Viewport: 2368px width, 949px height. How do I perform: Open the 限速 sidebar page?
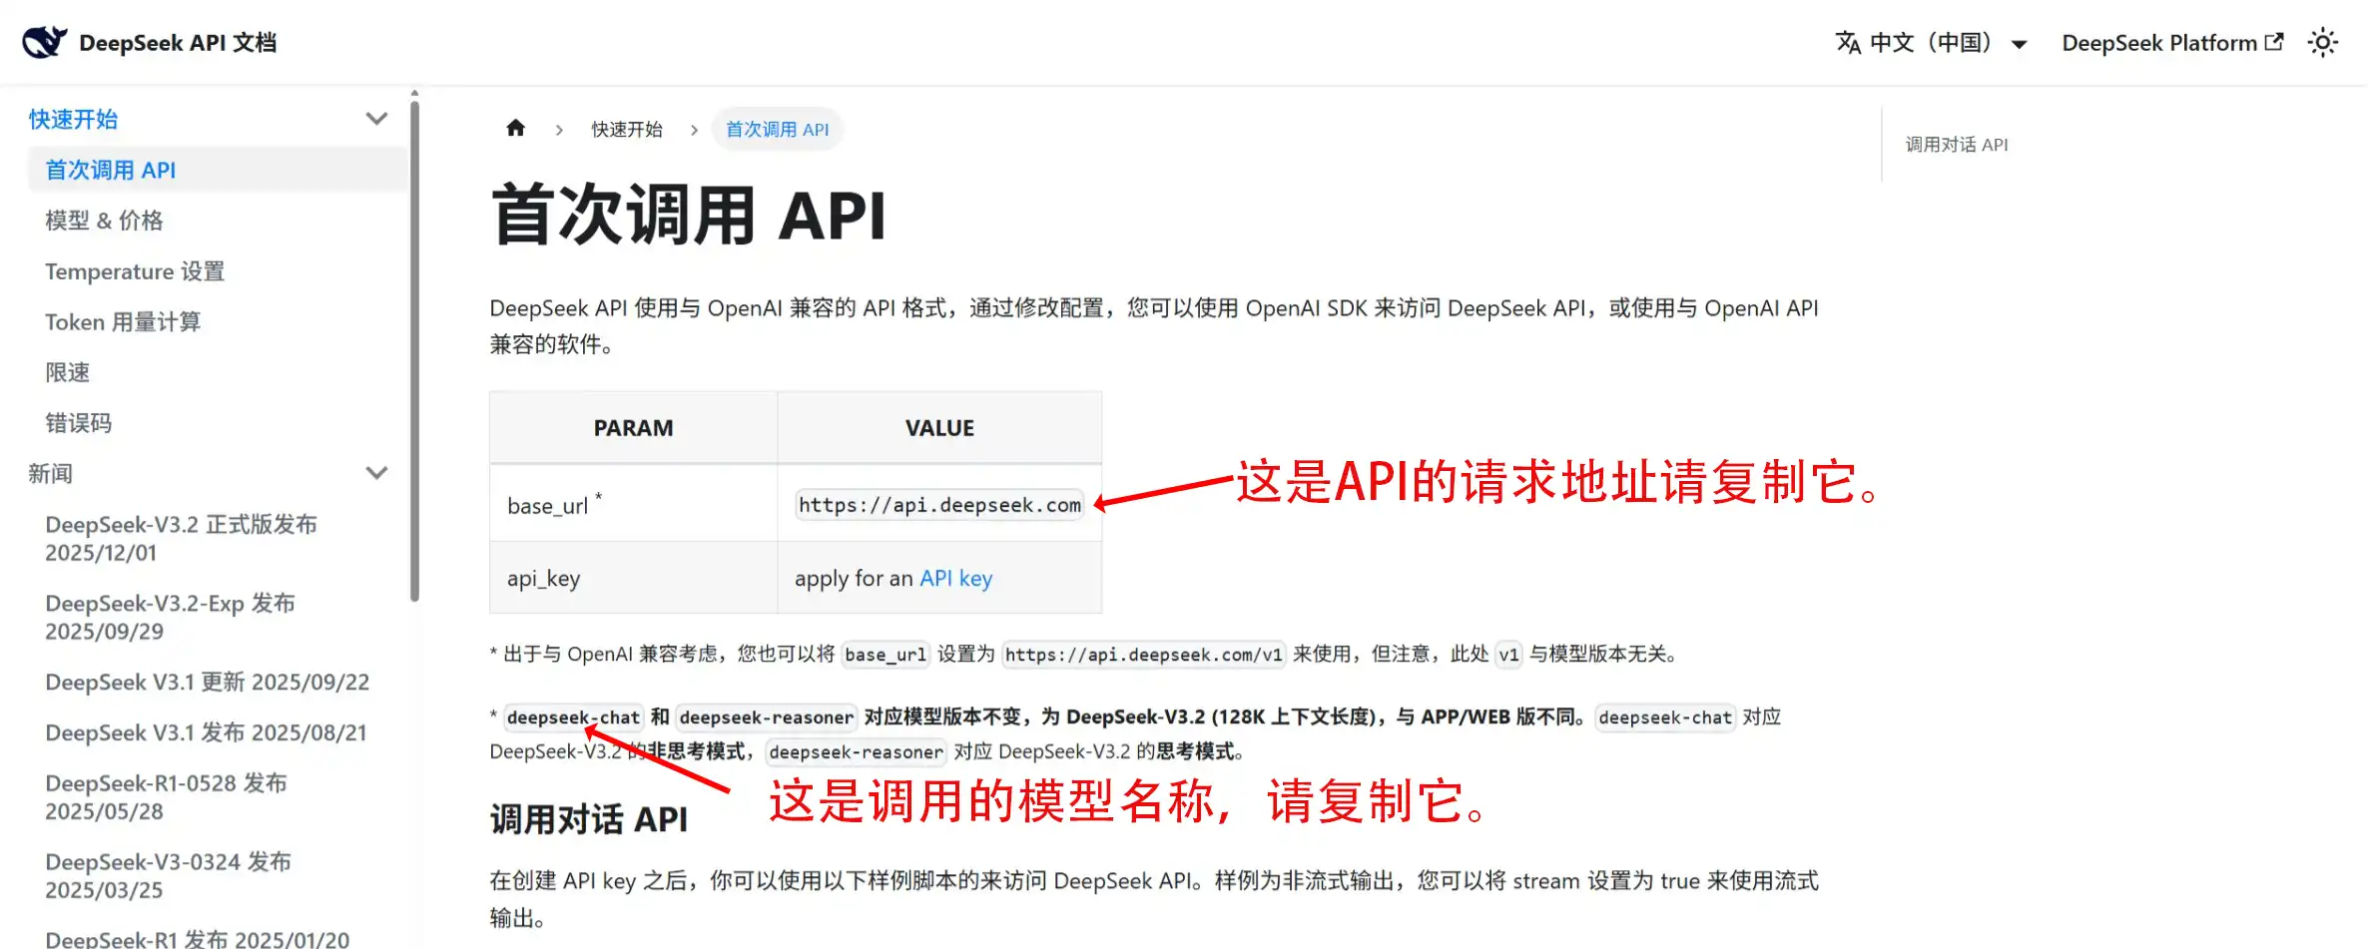(68, 372)
